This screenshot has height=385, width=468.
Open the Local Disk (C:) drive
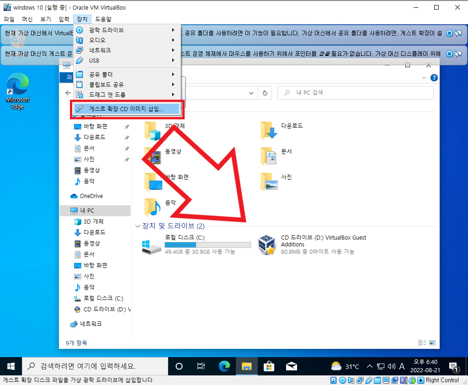196,244
